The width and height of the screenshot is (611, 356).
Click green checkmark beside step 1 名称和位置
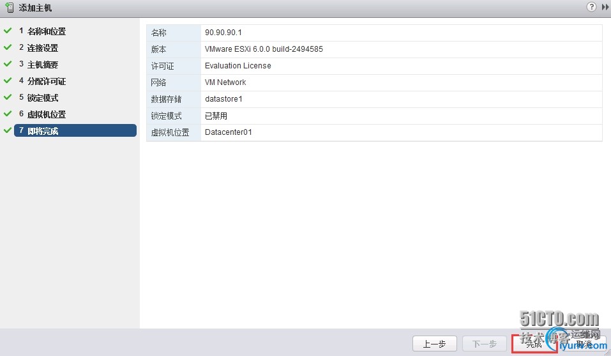point(8,31)
